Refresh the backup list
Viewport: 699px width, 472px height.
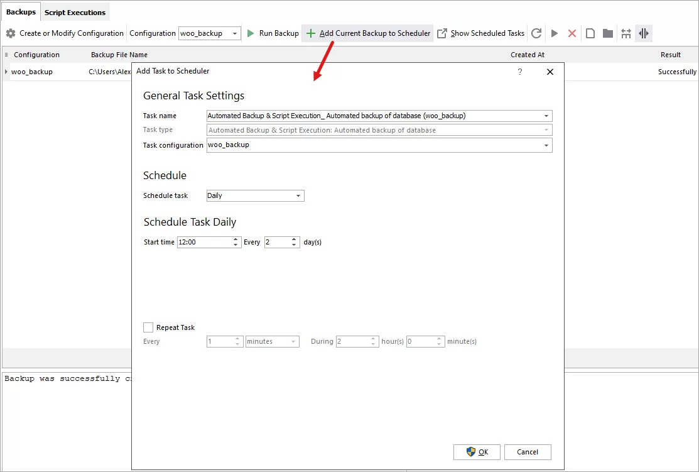click(536, 33)
